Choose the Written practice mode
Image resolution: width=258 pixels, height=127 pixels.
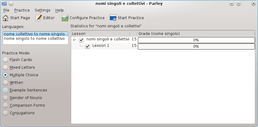(x=5, y=83)
